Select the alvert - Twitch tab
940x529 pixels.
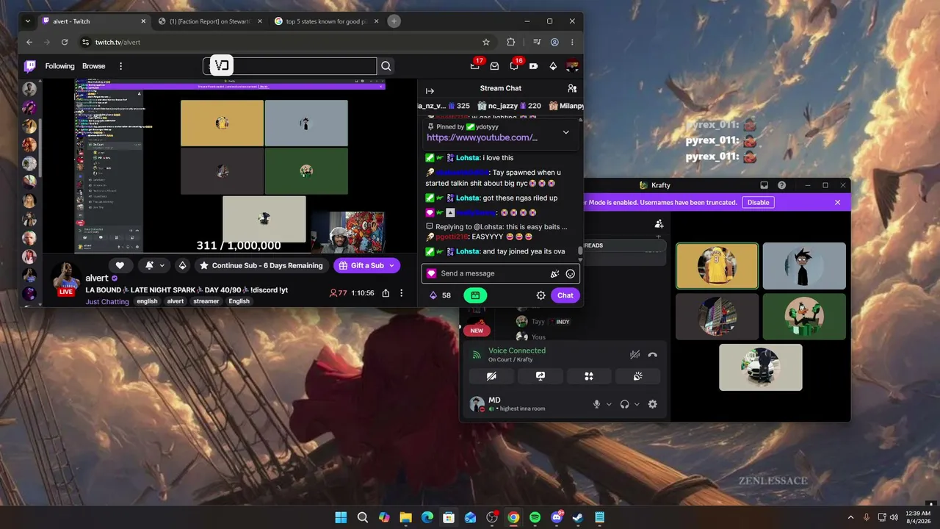click(93, 21)
